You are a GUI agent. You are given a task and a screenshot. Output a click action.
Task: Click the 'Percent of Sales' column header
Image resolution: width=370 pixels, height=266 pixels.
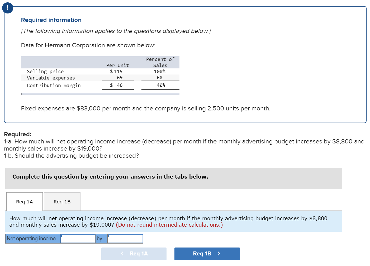click(x=160, y=62)
